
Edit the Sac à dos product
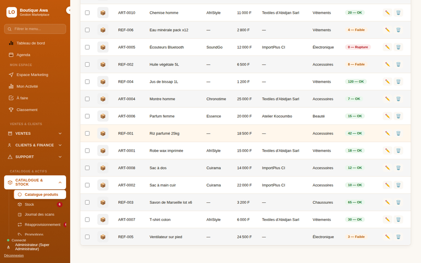point(387,168)
